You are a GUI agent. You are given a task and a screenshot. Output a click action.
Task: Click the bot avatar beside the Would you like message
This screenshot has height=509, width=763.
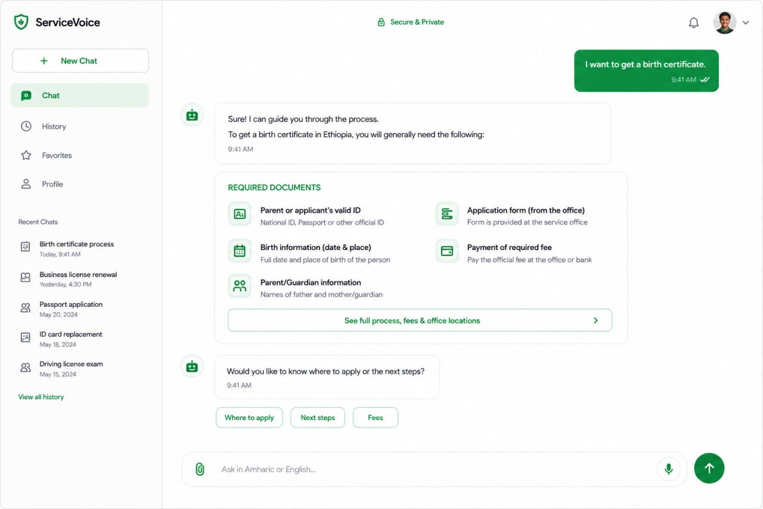[192, 366]
